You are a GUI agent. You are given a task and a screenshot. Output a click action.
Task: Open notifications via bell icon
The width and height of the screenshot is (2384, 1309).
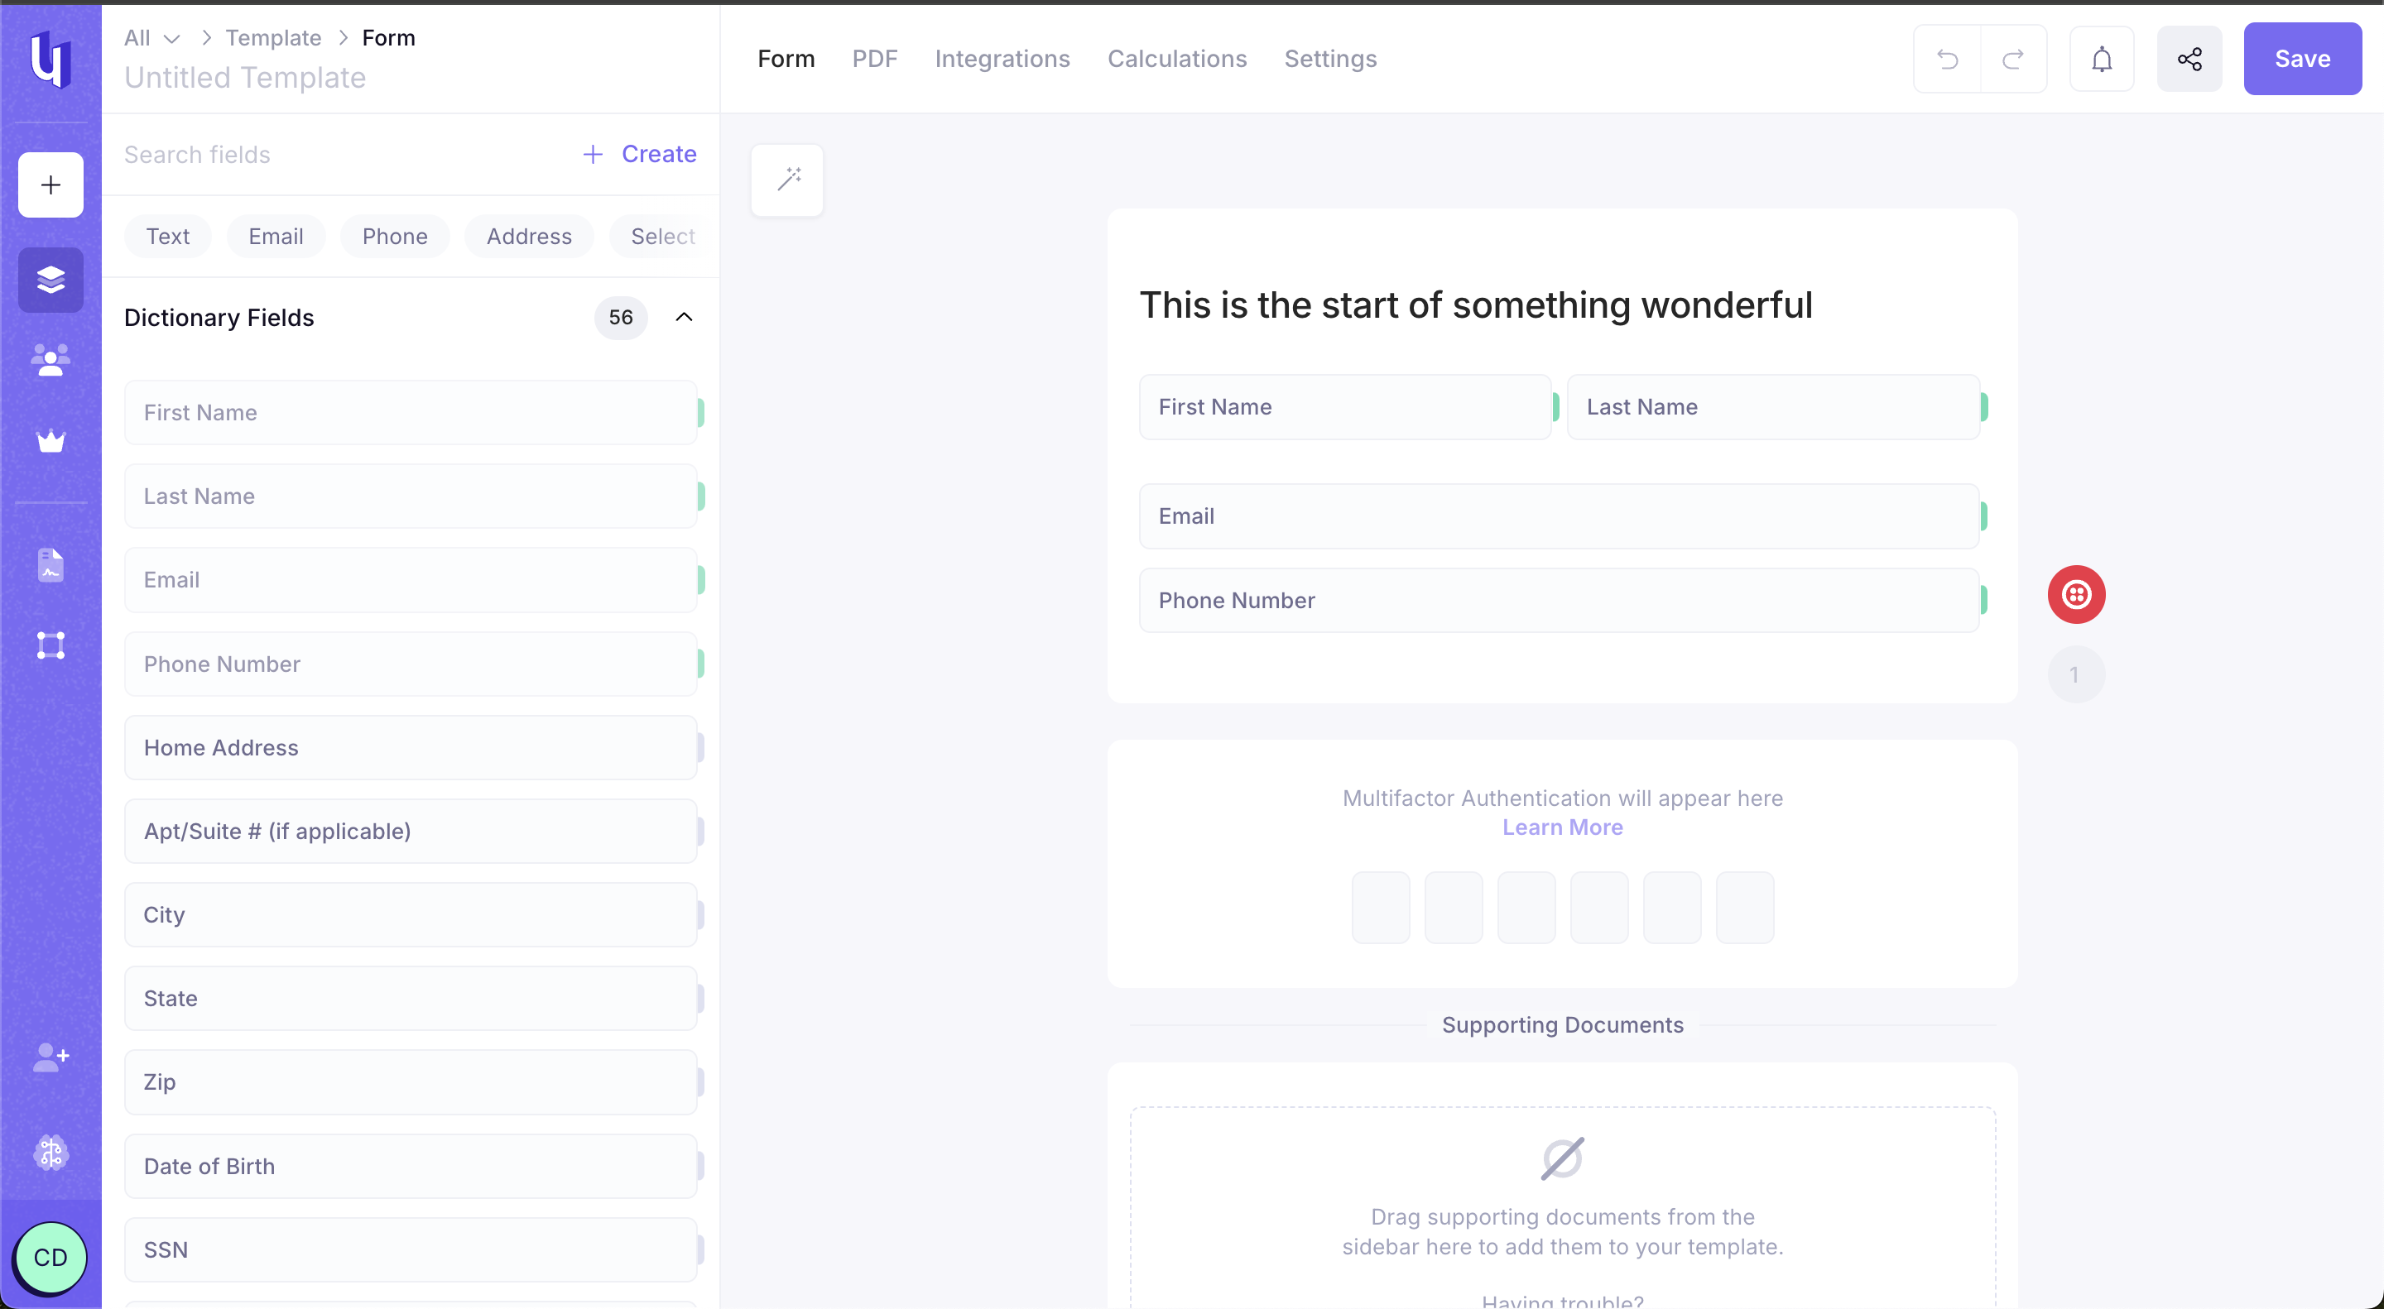[2102, 58]
